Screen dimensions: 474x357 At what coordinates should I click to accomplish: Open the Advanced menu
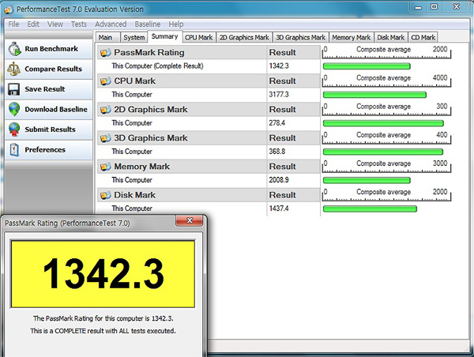point(111,24)
